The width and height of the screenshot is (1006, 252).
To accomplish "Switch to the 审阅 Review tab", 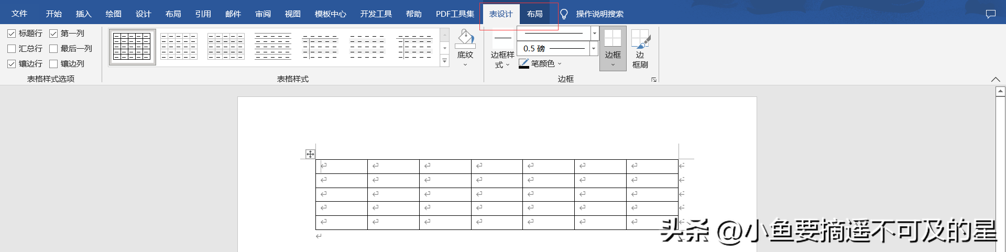I will (x=263, y=14).
